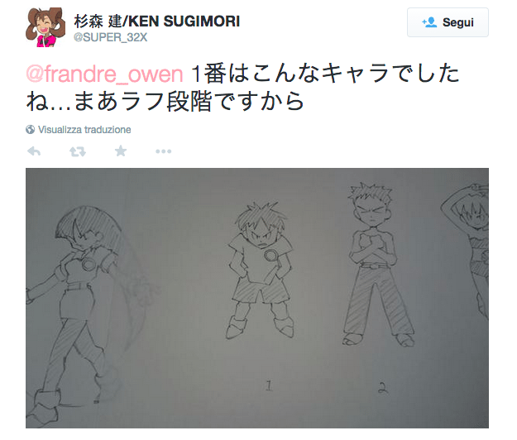This screenshot has width=517, height=440.
Task: Click the partially visible sketch at right edge
Action: [x=466, y=251]
